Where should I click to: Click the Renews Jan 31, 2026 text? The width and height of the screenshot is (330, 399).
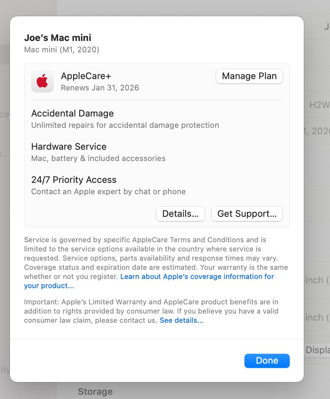(100, 88)
